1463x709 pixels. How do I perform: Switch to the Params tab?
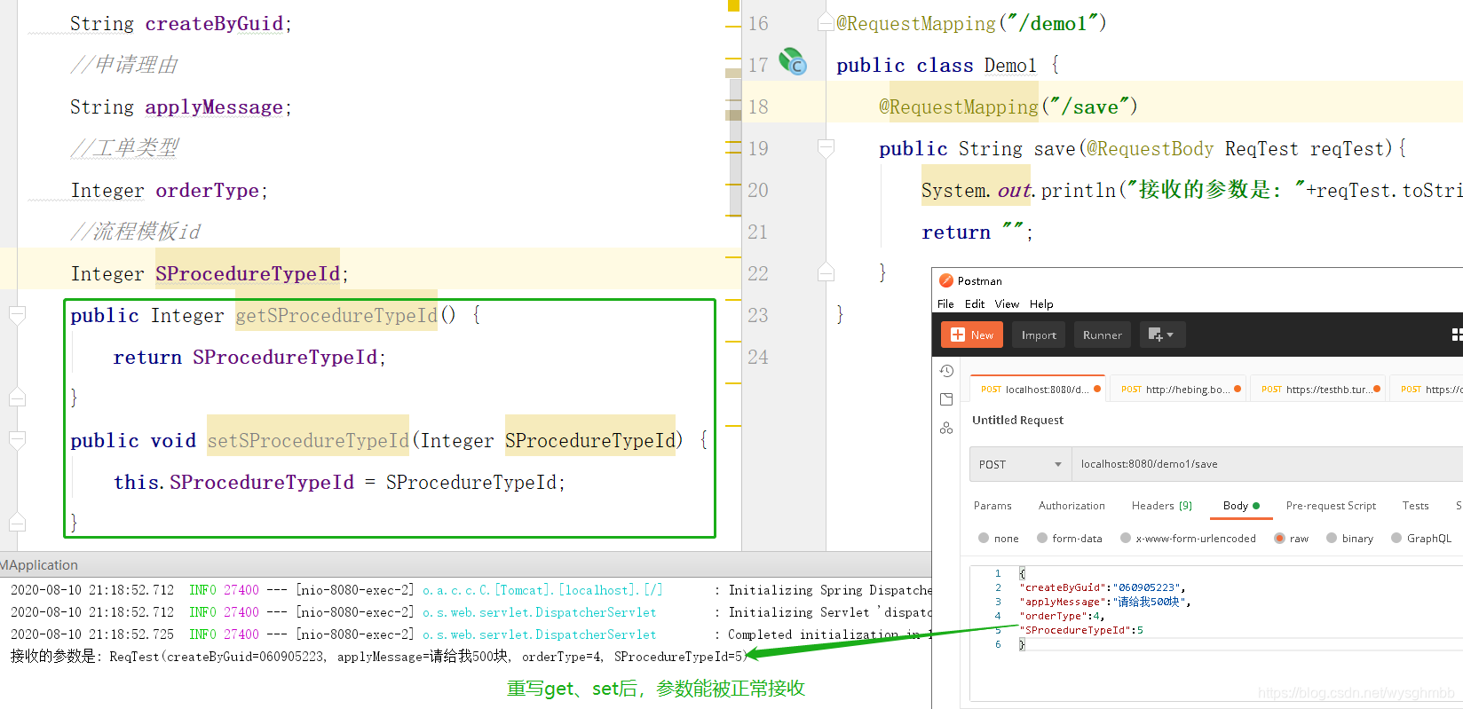[x=992, y=506]
